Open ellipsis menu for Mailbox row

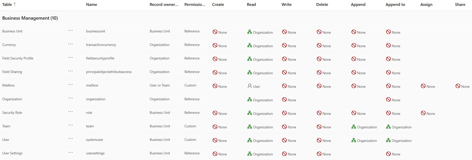70,85
